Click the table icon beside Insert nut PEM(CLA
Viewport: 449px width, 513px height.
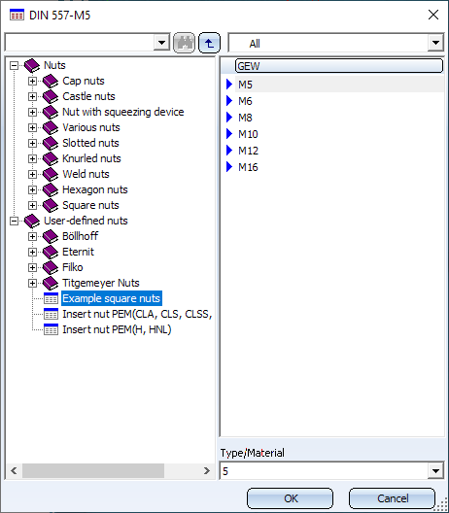click(x=51, y=314)
